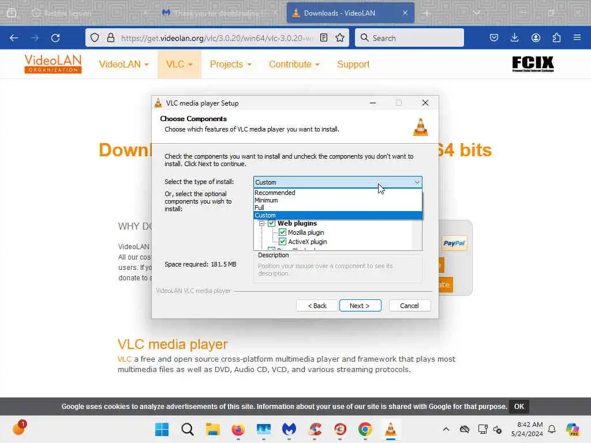Show hidden system tray icons
Viewport: 591px width, 443px height.
tap(446, 429)
